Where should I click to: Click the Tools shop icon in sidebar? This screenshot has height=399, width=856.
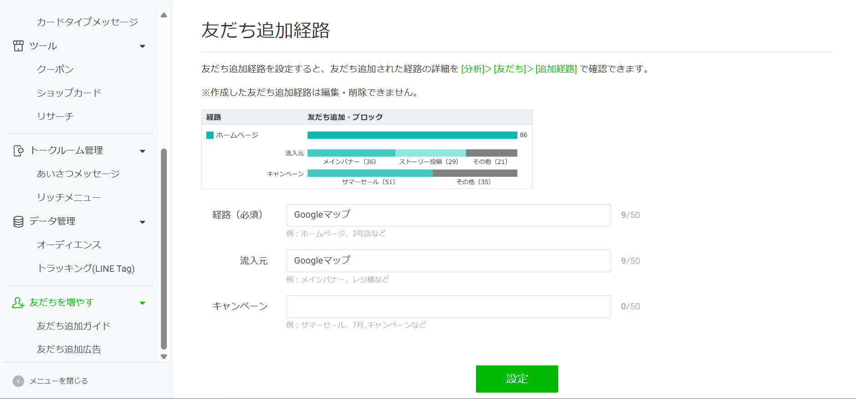[18, 46]
